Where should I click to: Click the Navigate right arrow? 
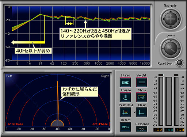click(178, 19)
